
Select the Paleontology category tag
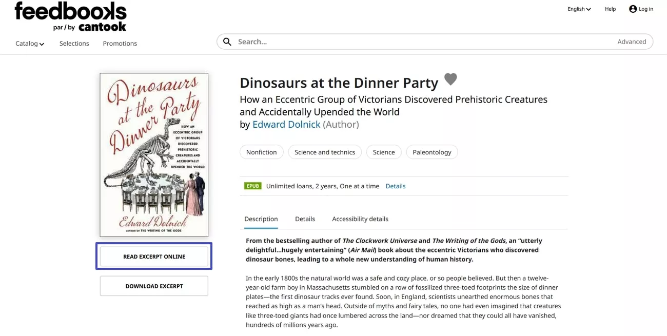click(432, 152)
